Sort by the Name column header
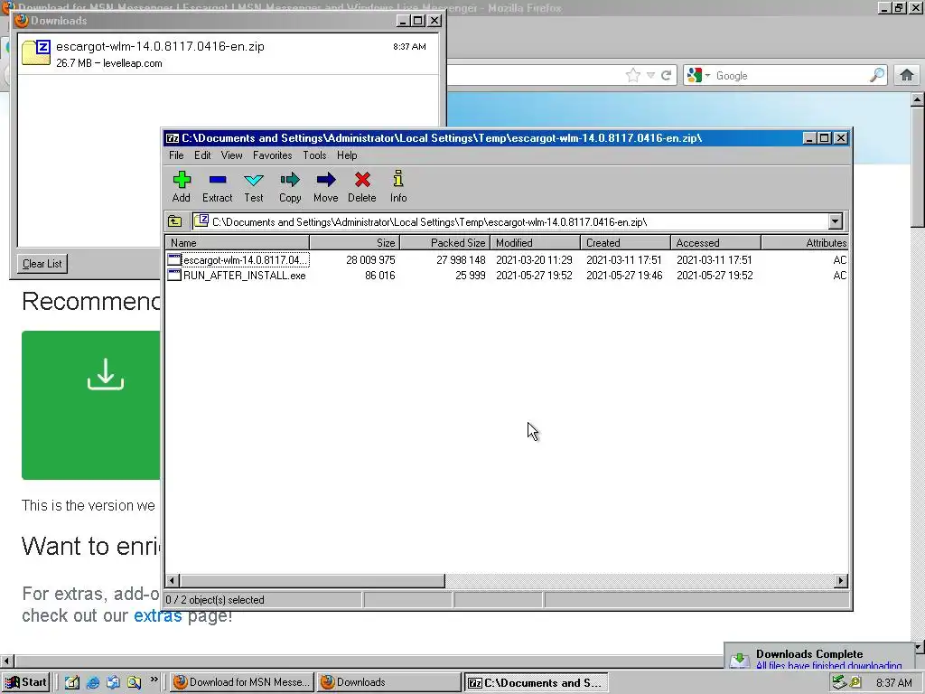Screen dimensions: 925x694 coord(238,242)
